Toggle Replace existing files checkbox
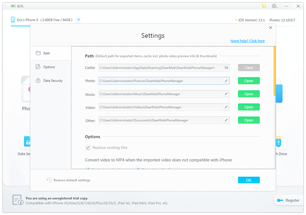 pos(88,147)
